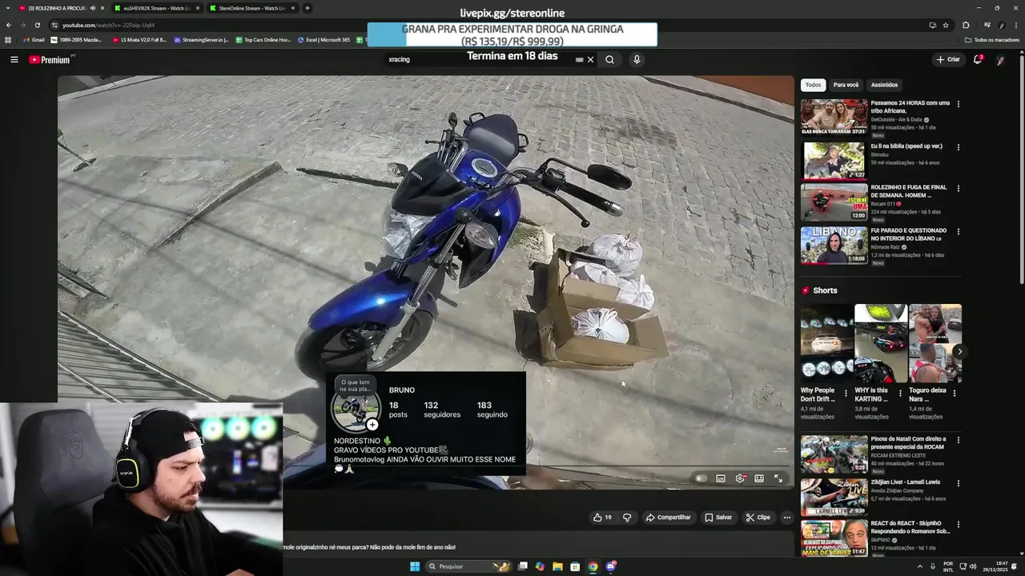Open Chrome extensions puzzle icon

pos(966,25)
